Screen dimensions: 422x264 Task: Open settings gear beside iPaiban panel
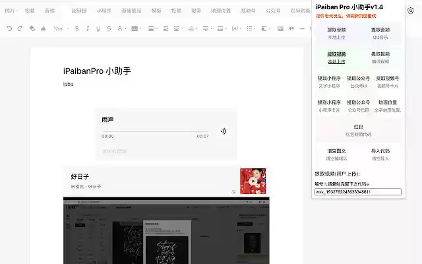click(x=410, y=11)
